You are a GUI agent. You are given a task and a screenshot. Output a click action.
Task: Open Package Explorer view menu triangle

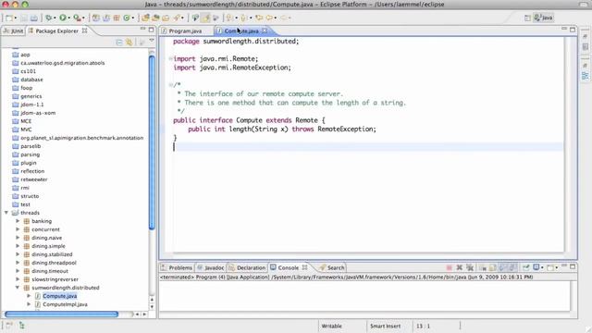[x=152, y=41]
